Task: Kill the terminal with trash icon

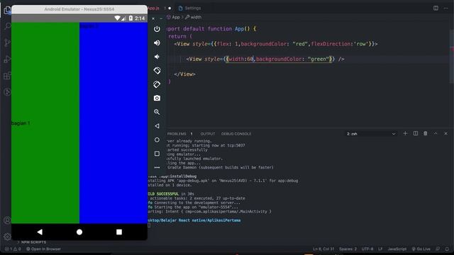Action: tap(426, 133)
